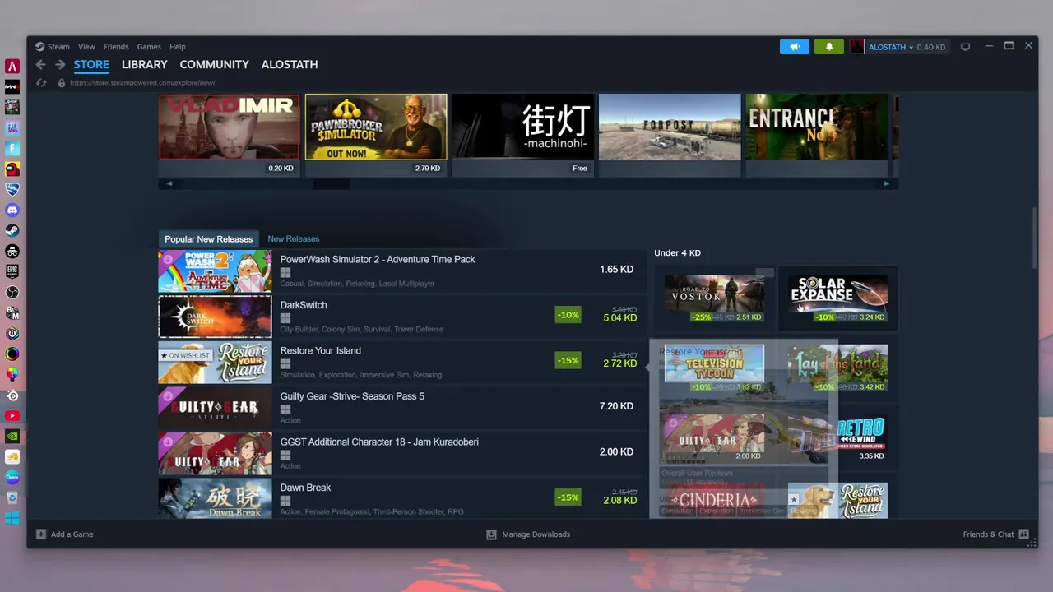Click the carousel horizontal scroll handle
The image size is (1053, 592).
(331, 184)
